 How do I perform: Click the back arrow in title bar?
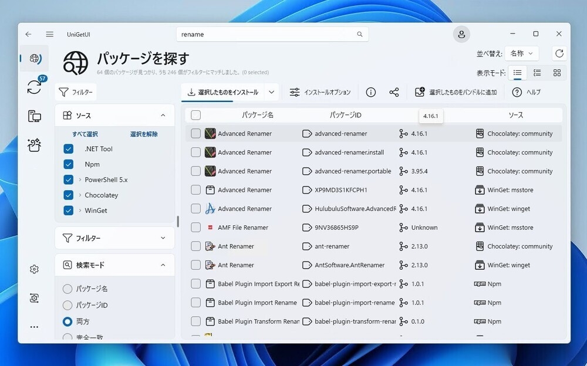coord(28,34)
